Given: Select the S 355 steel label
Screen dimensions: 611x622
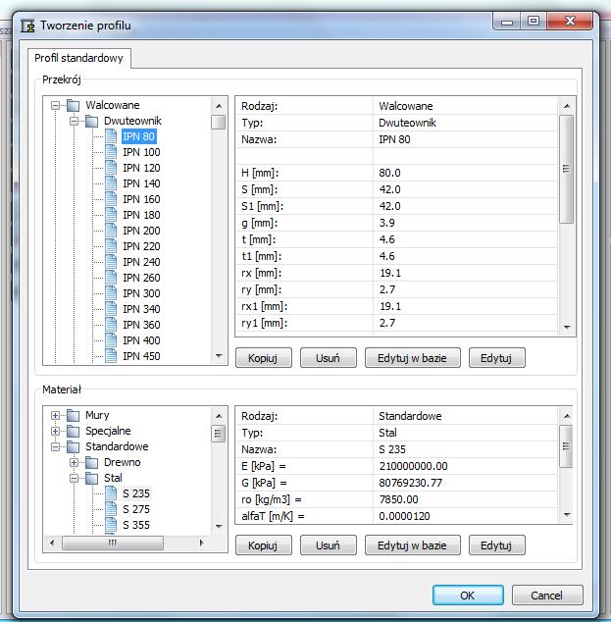Looking at the screenshot, I should [136, 525].
